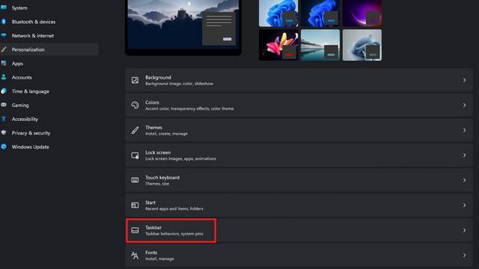The height and width of the screenshot is (269, 479).
Task: Select the lake landscape theme thumbnail
Action: [320, 45]
